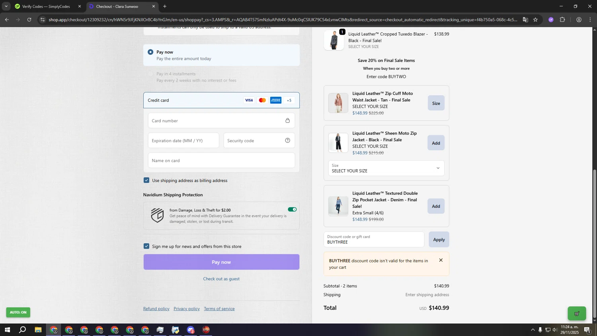The height and width of the screenshot is (336, 597).
Task: Reload the checkout page
Action: click(x=29, y=20)
